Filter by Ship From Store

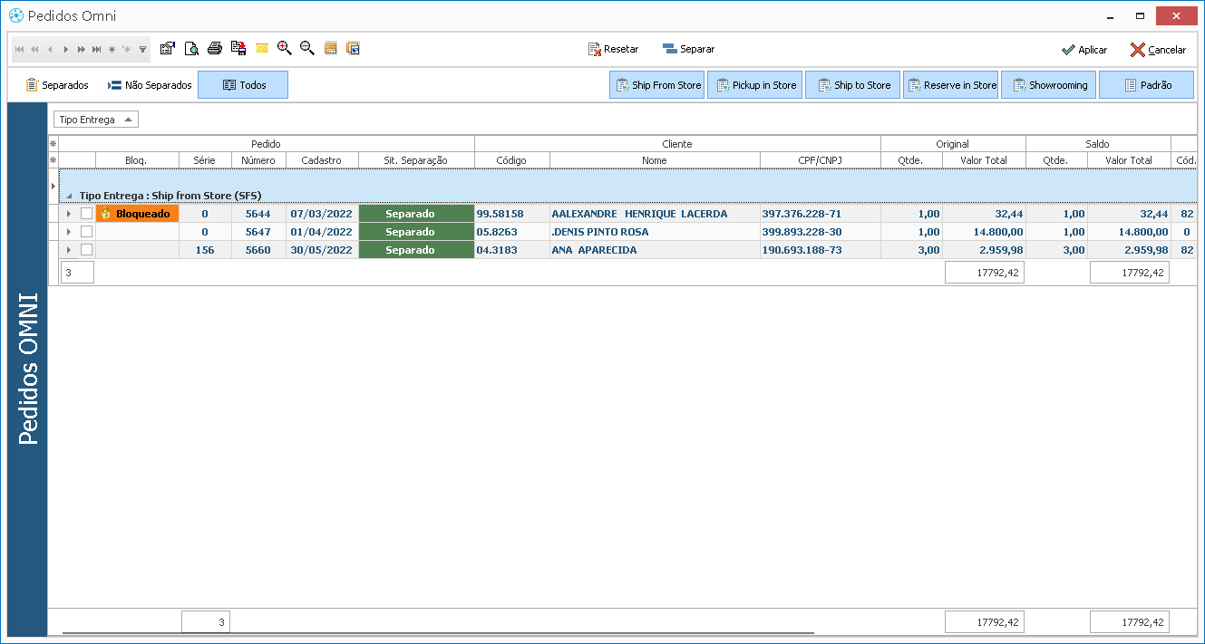pos(657,85)
